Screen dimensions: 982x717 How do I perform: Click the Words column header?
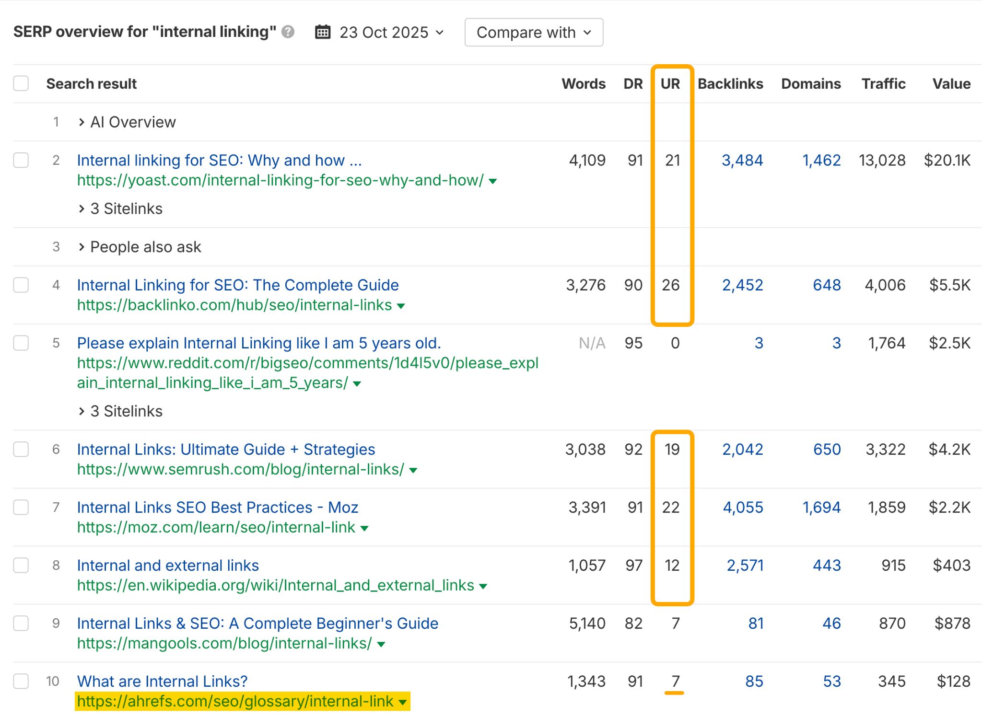point(583,83)
